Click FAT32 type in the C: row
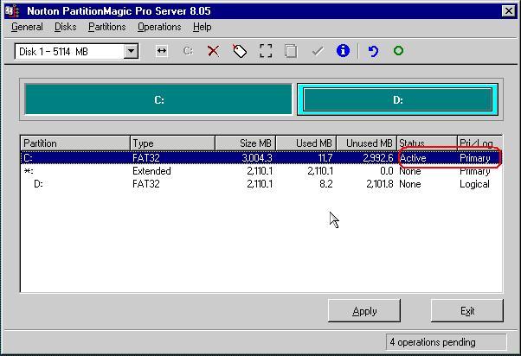 [x=146, y=158]
